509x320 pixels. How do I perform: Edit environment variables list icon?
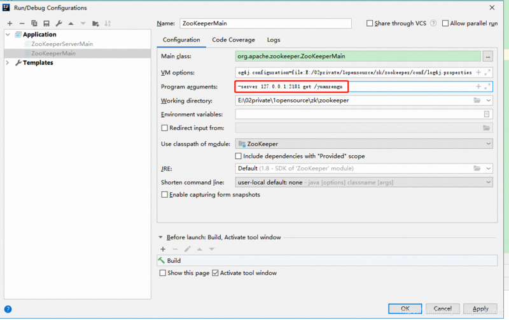tap(487, 114)
